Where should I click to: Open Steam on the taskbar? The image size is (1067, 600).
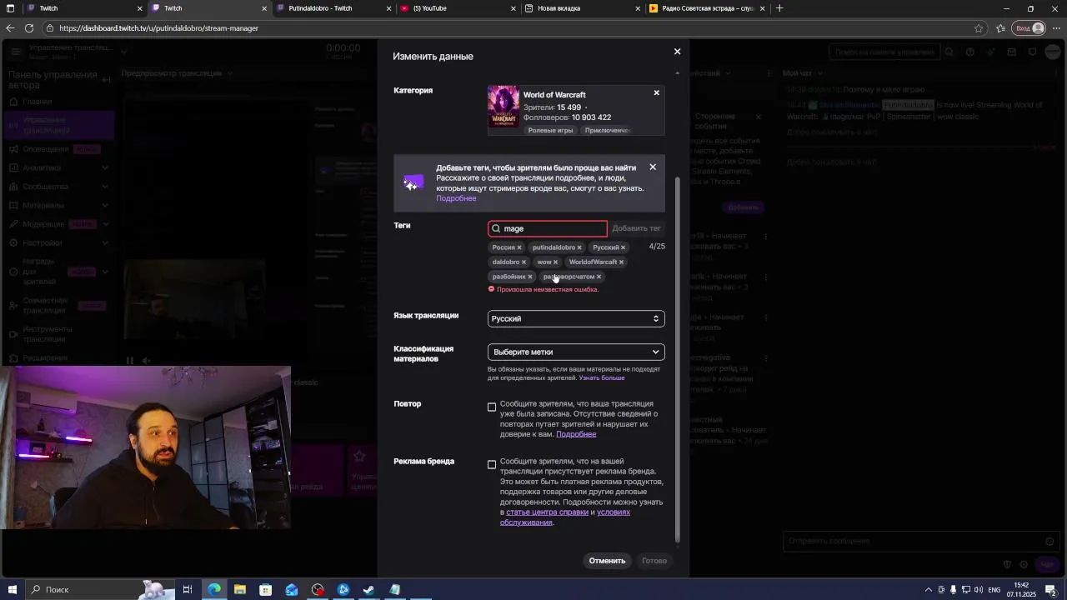coord(369,590)
